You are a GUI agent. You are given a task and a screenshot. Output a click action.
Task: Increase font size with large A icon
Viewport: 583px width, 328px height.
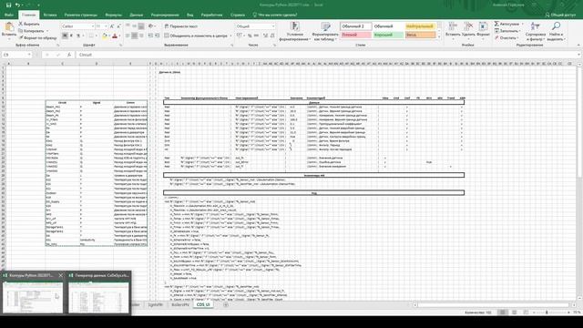click(x=112, y=26)
